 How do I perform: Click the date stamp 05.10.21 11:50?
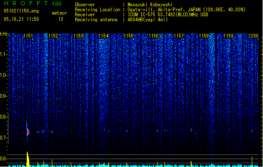tap(21, 19)
